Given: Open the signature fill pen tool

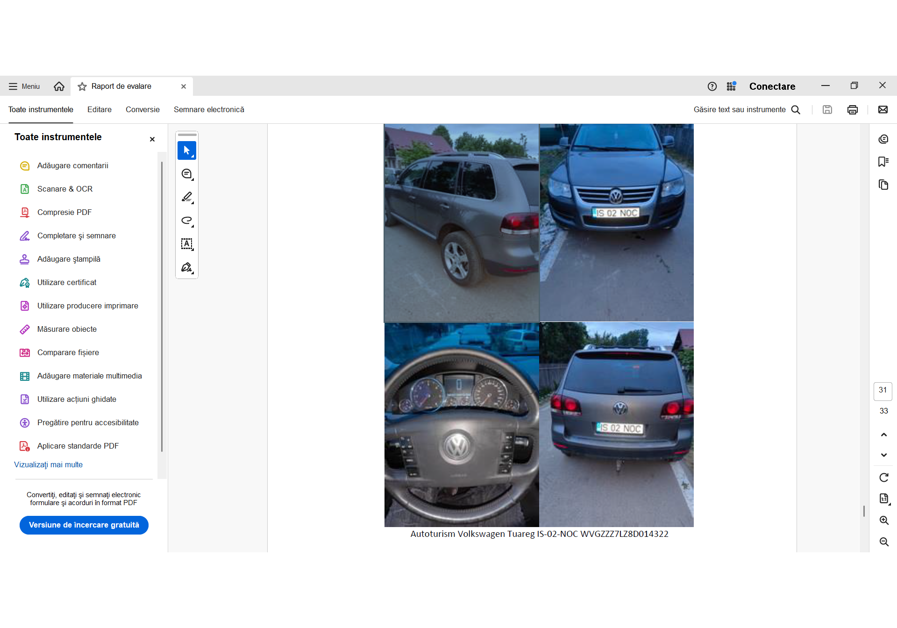Looking at the screenshot, I should [186, 267].
